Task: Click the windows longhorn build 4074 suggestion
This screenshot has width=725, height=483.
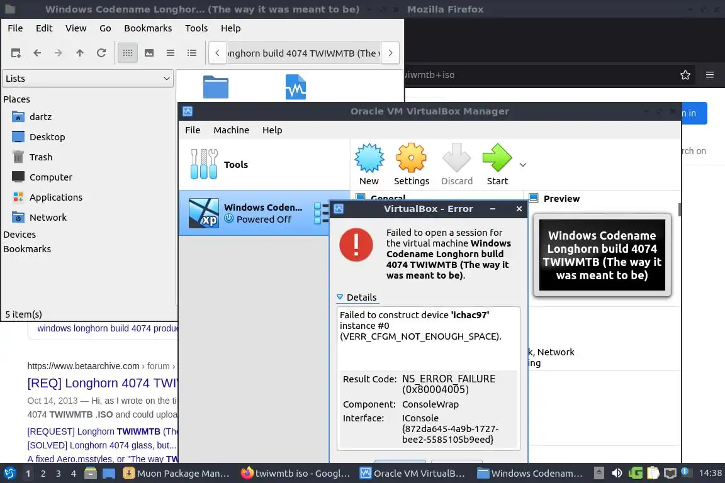Action: [107, 328]
